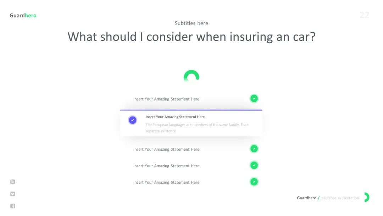Click the footer Guardhero text
The width and height of the screenshot is (383, 216).
click(x=306, y=198)
